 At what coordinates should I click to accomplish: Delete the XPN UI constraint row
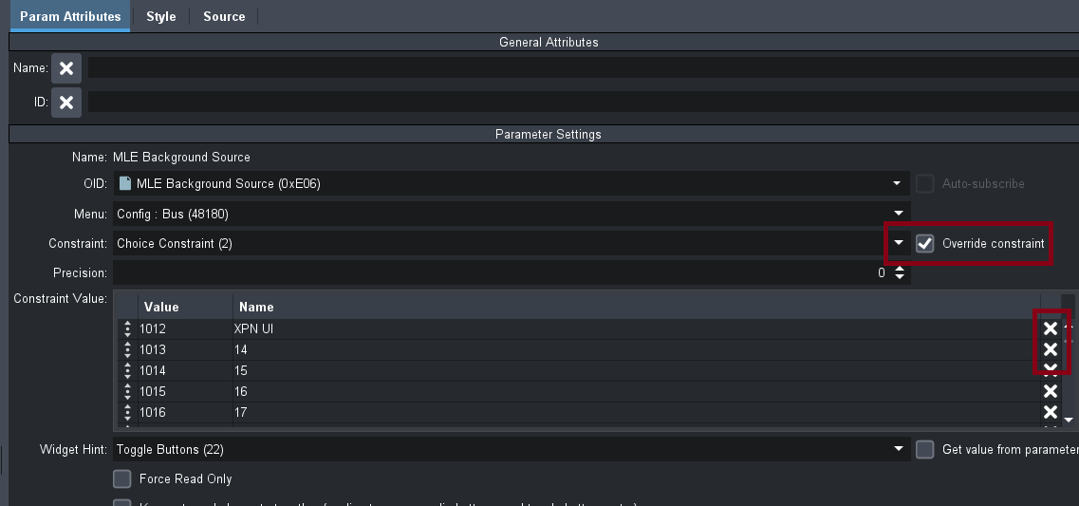(1051, 328)
